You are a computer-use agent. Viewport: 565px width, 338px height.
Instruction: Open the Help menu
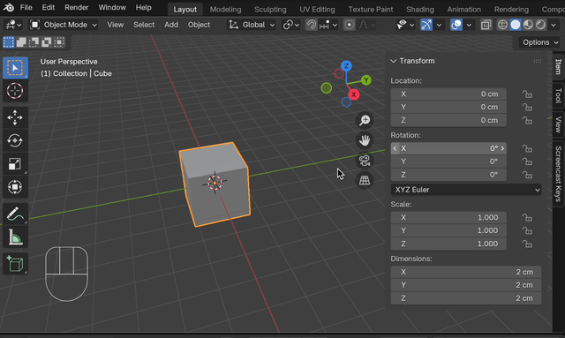tap(143, 8)
